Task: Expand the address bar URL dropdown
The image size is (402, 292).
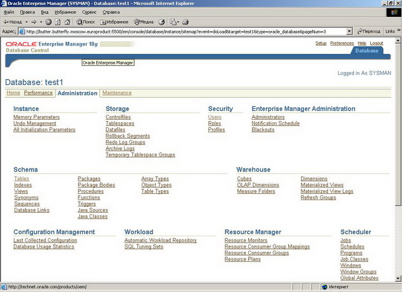Action: pyautogui.click(x=349, y=32)
